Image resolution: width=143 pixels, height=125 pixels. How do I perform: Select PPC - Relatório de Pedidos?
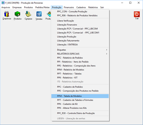coord(80,58)
